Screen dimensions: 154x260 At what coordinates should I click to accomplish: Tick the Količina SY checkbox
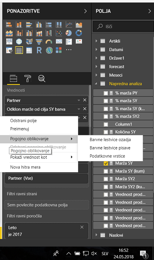pos(106,132)
